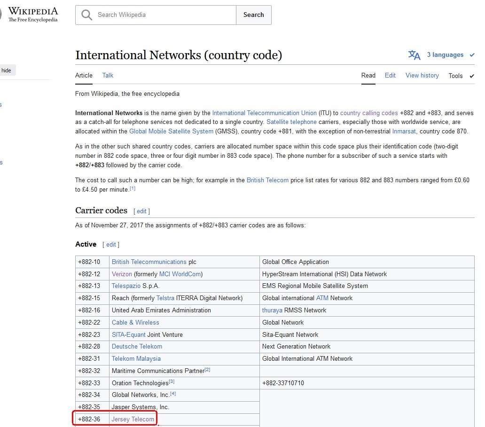Click the page title International Networks (country code)
The image size is (485, 427).
[x=179, y=55]
